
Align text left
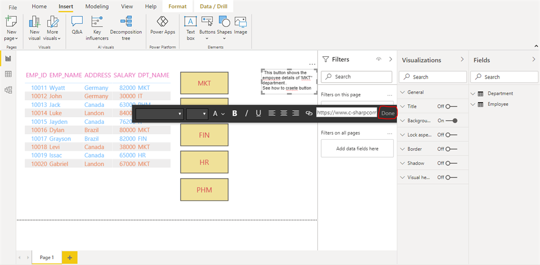(x=272, y=113)
